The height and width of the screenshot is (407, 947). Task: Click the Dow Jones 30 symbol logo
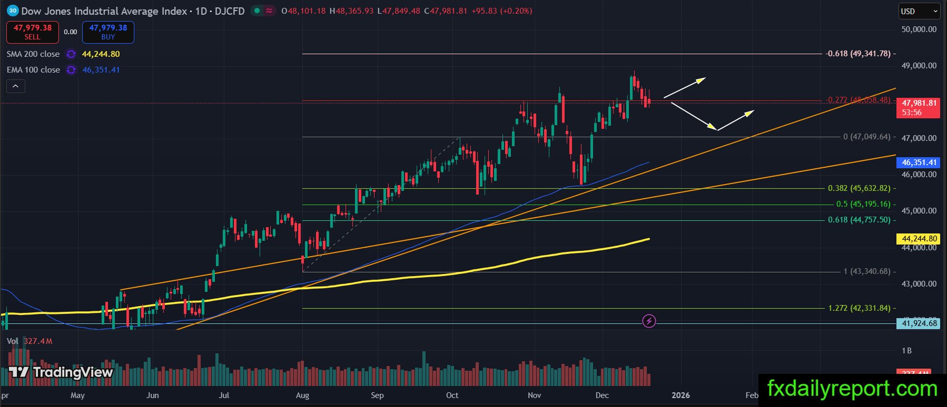pyautogui.click(x=13, y=11)
